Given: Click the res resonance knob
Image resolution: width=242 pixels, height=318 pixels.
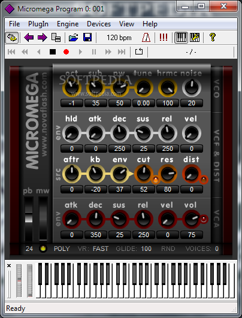Looking at the screenshot, I should (168, 174).
